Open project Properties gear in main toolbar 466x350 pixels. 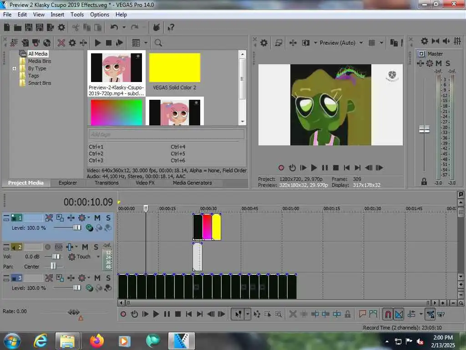(x=61, y=27)
